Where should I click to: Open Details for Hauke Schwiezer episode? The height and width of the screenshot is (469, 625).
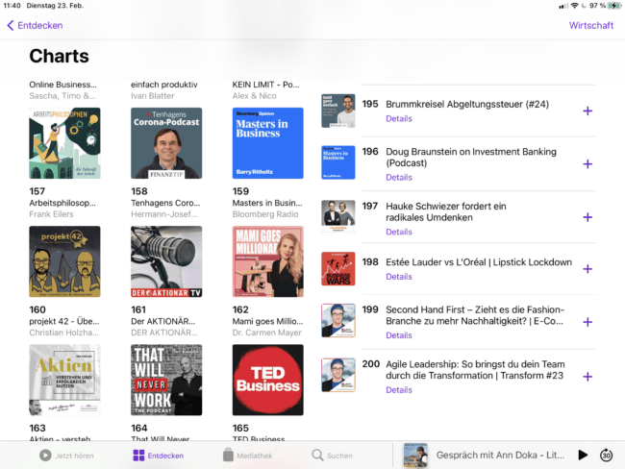(399, 232)
